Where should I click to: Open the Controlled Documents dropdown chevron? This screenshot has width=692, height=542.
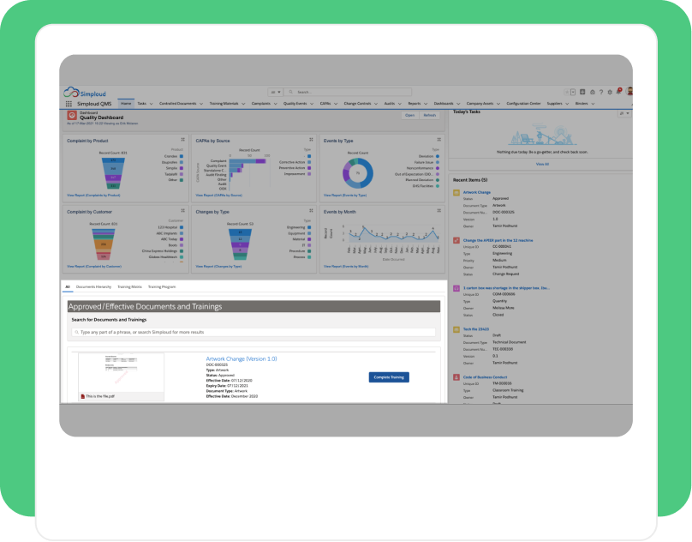pyautogui.click(x=201, y=104)
